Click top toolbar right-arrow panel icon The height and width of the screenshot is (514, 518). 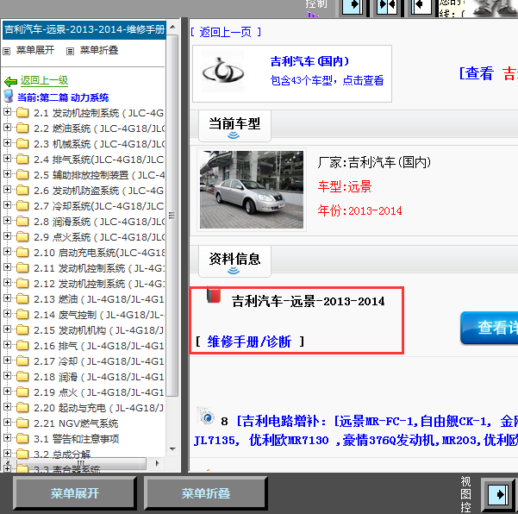[x=353, y=6]
